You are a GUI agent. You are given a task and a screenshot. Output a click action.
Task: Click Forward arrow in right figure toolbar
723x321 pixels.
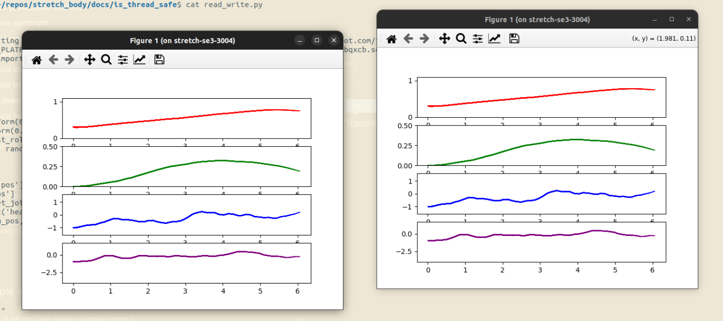pos(424,39)
